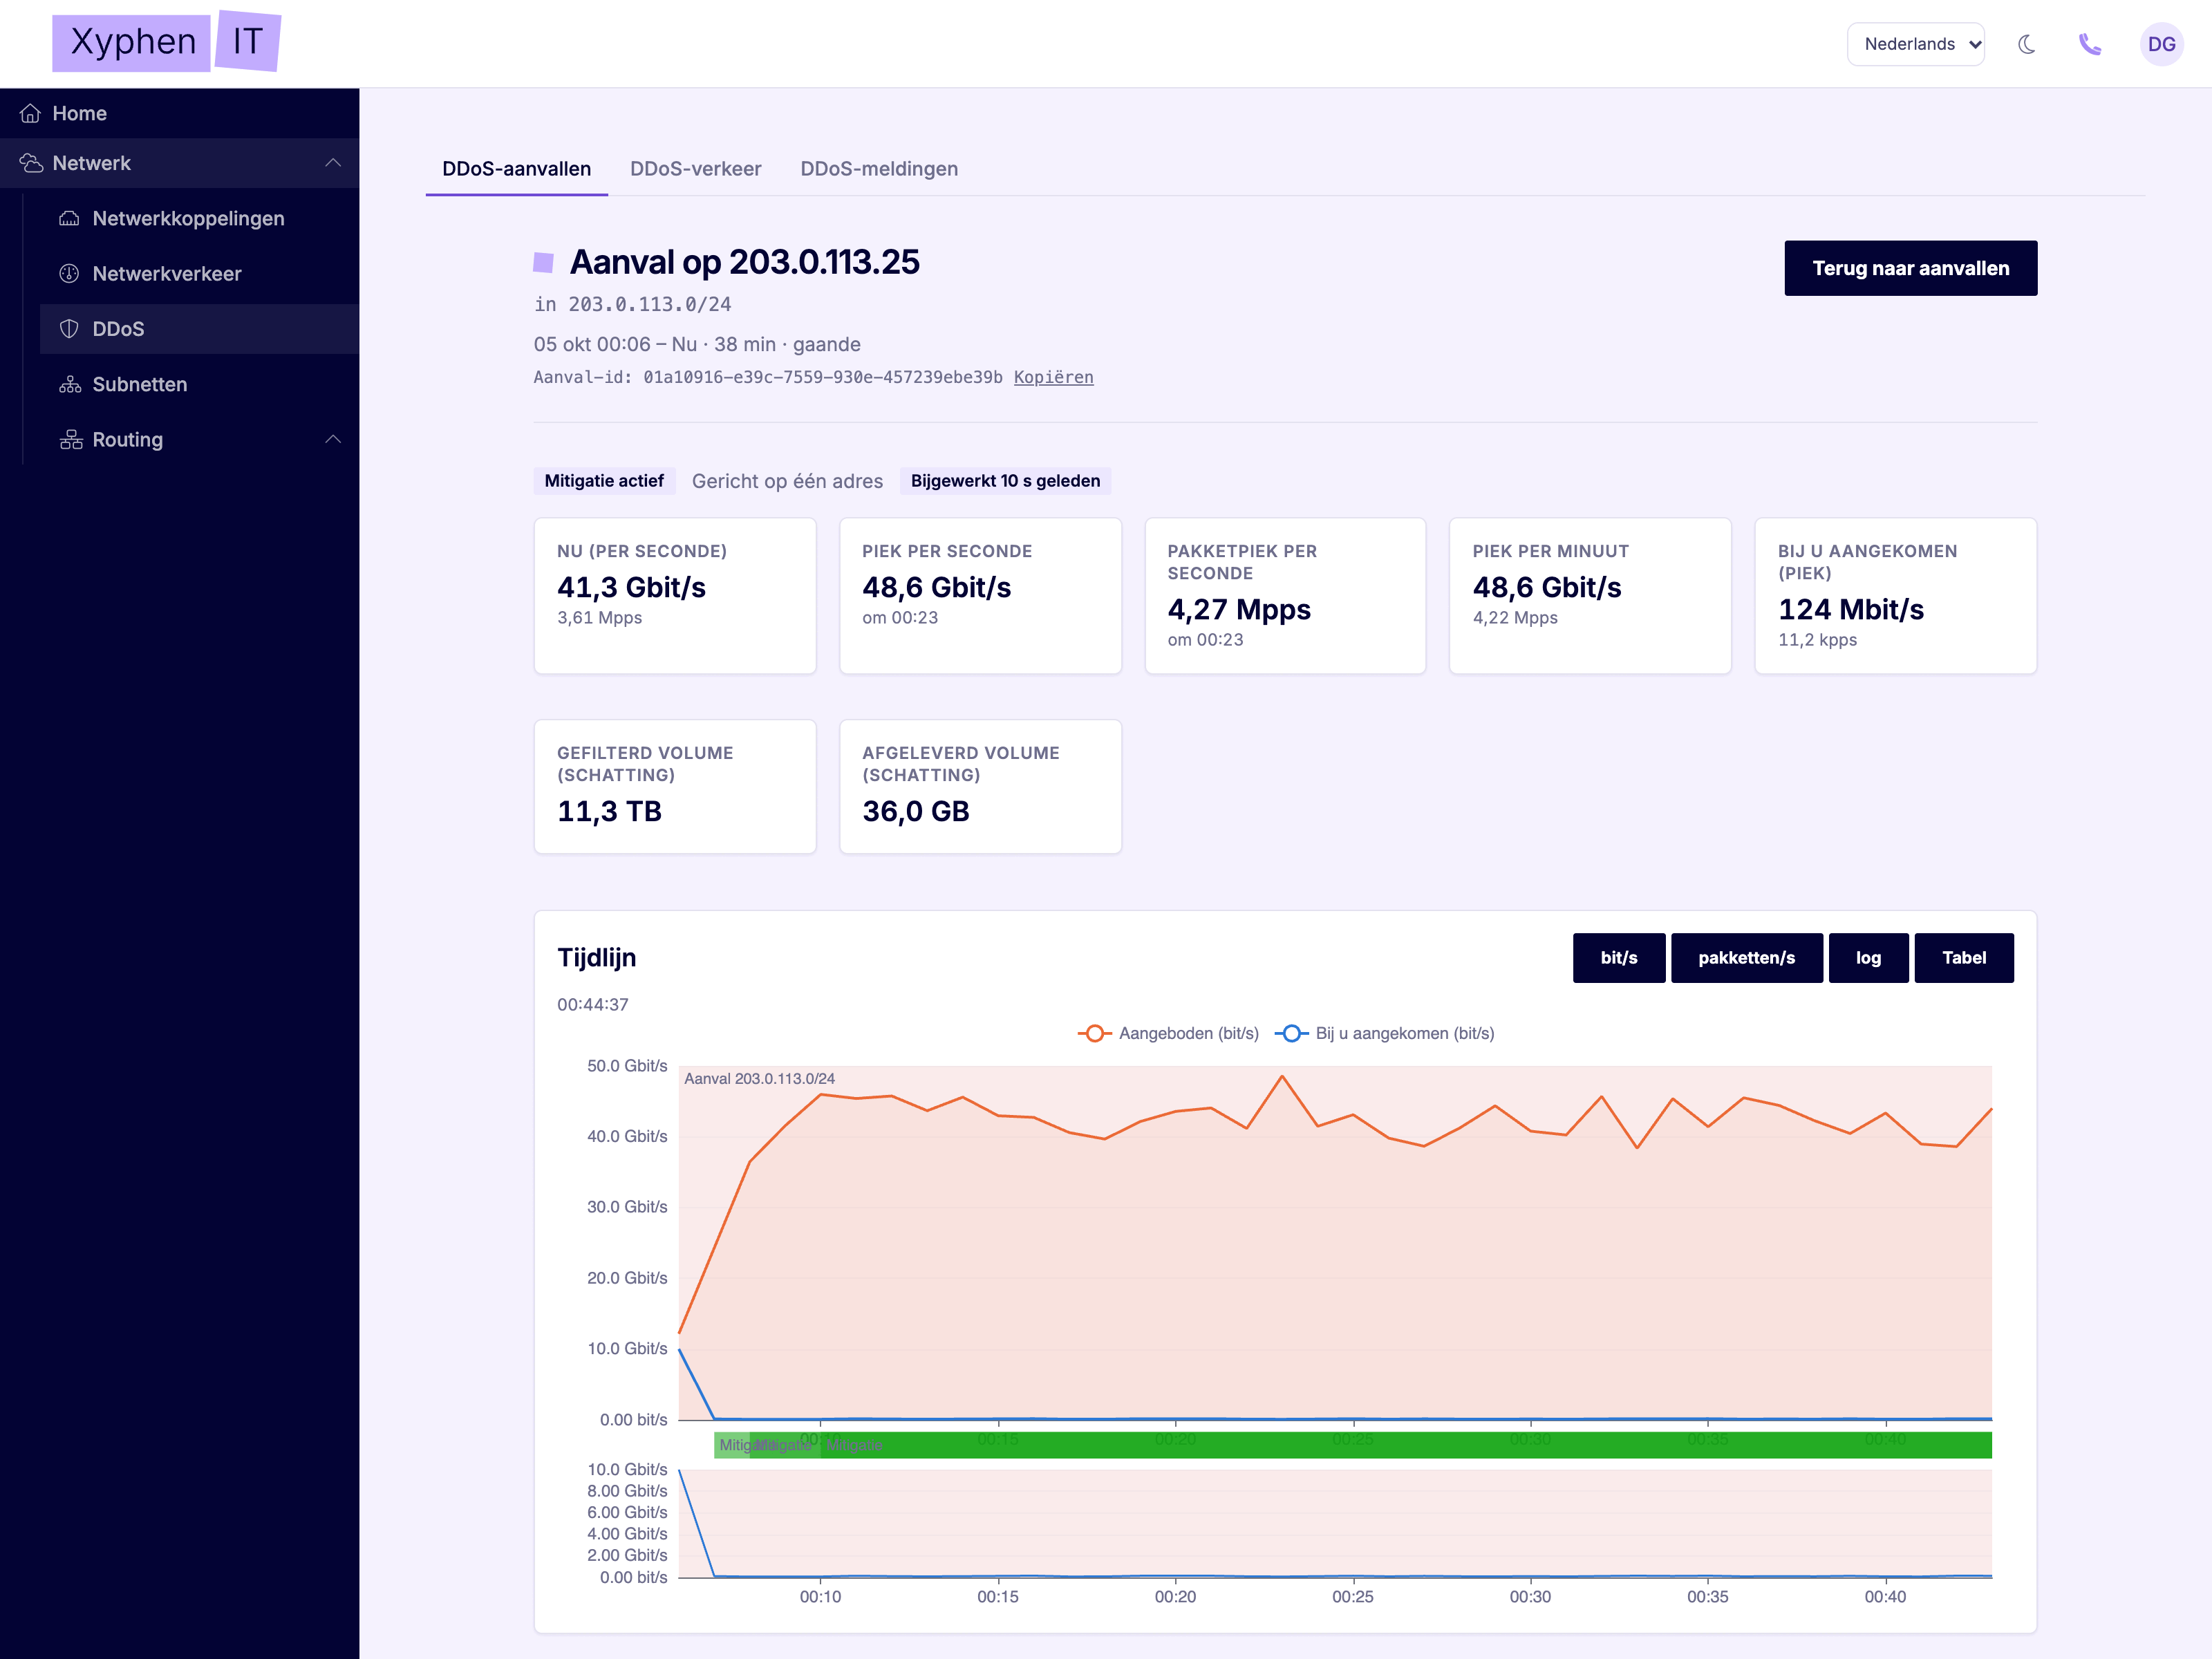2212x1659 pixels.
Task: Switch to the DDoS-aanvallen tab
Action: point(516,169)
